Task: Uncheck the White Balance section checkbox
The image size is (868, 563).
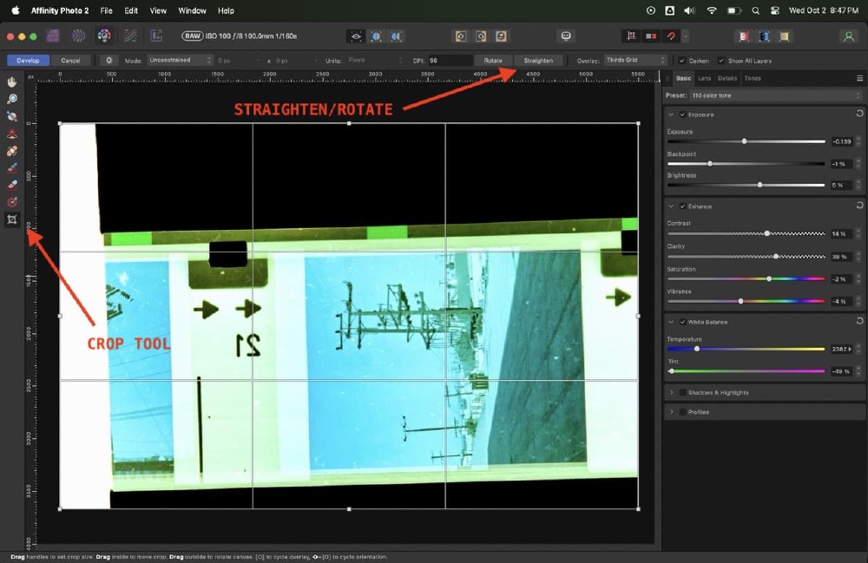Action: (x=682, y=322)
